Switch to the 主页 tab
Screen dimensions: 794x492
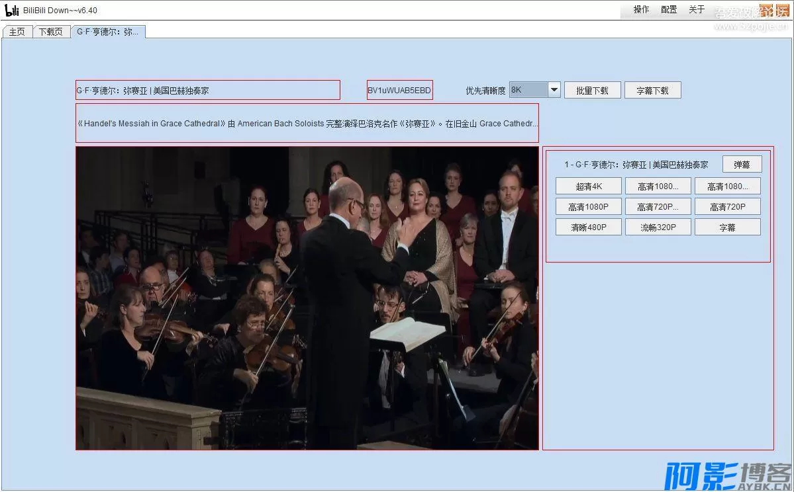[x=17, y=32]
